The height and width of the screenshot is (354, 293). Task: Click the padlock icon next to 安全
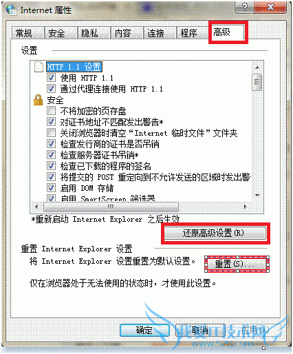(x=38, y=100)
